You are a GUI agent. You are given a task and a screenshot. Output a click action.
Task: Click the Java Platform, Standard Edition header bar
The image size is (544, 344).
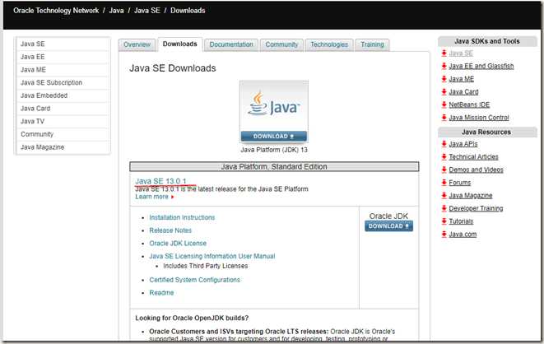[x=274, y=166]
